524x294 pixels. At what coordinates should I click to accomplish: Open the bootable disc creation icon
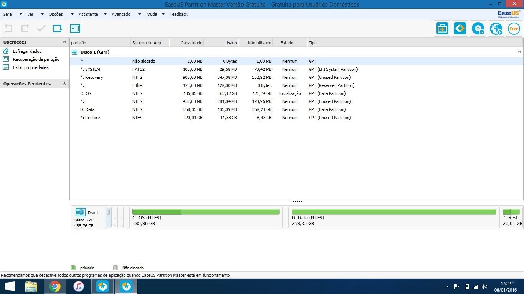[478, 29]
